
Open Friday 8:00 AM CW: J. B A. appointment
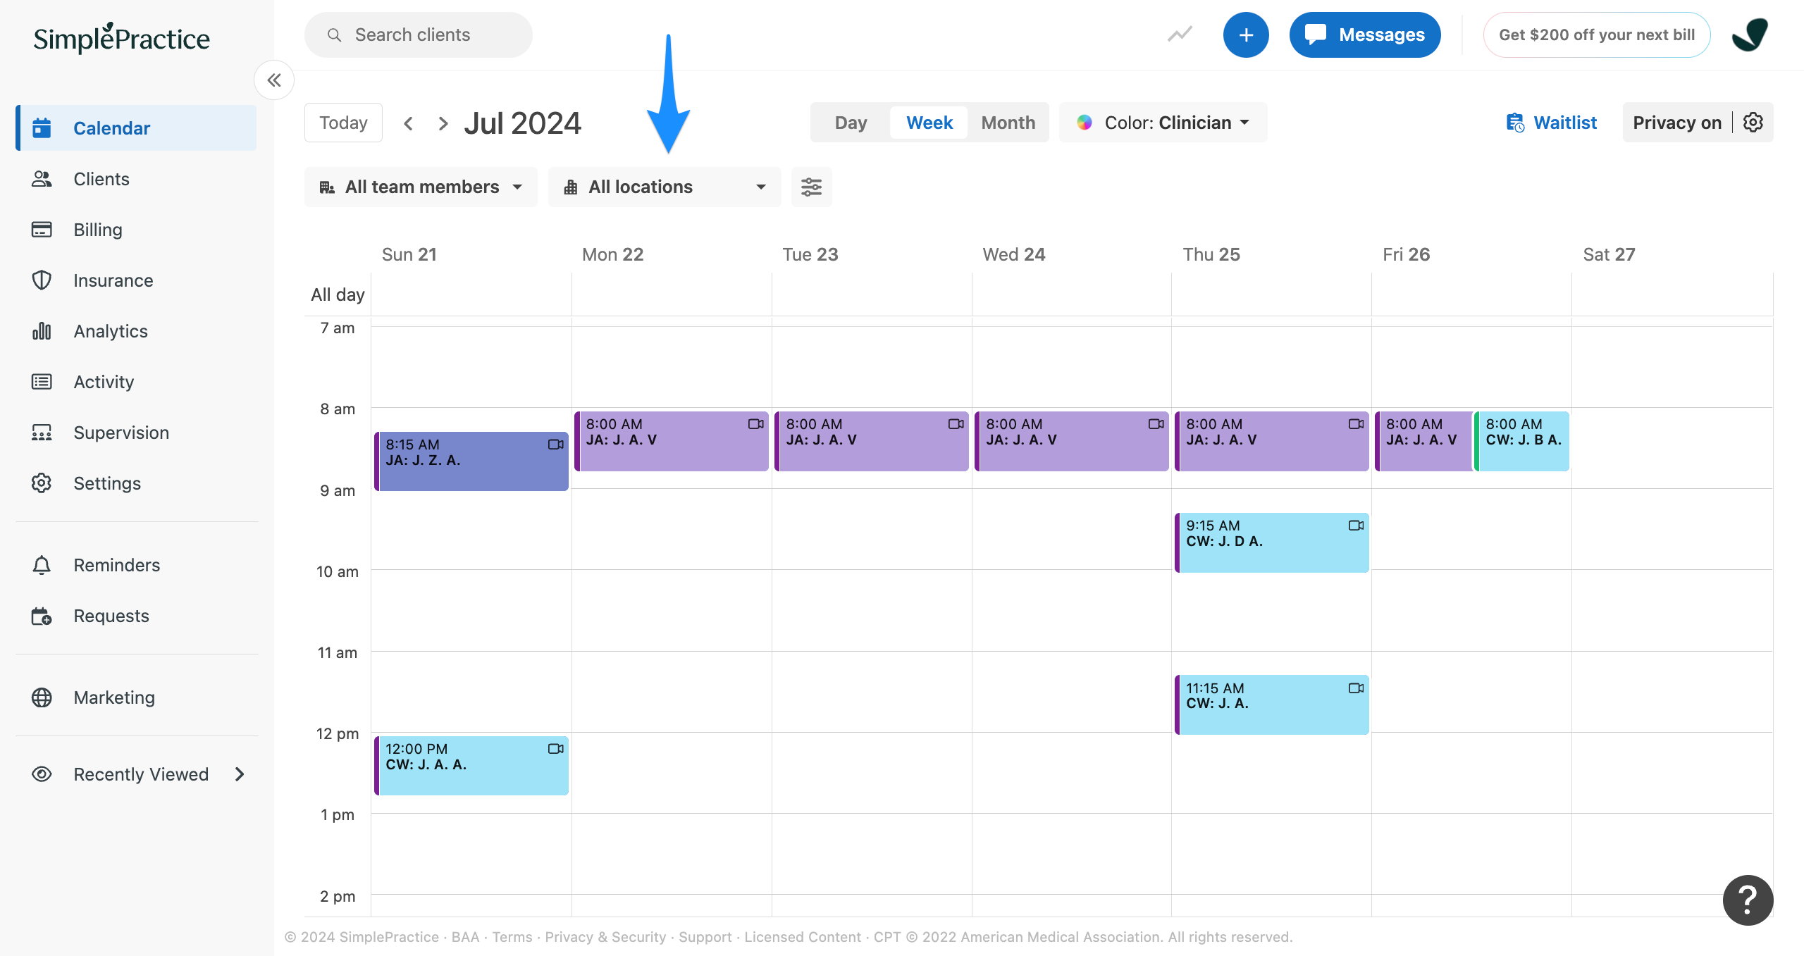click(x=1522, y=441)
